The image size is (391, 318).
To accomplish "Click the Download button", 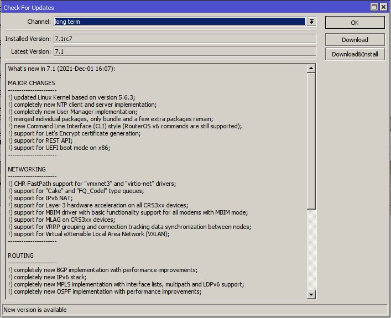I will [354, 40].
